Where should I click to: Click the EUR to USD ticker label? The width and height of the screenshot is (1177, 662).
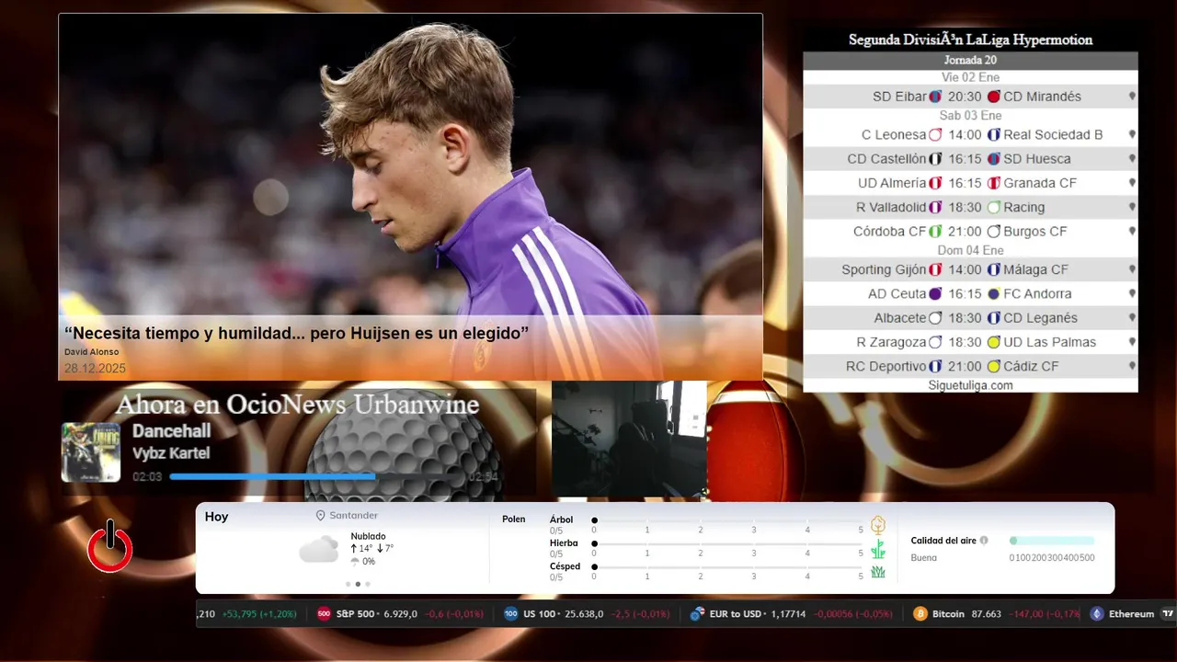click(x=737, y=614)
